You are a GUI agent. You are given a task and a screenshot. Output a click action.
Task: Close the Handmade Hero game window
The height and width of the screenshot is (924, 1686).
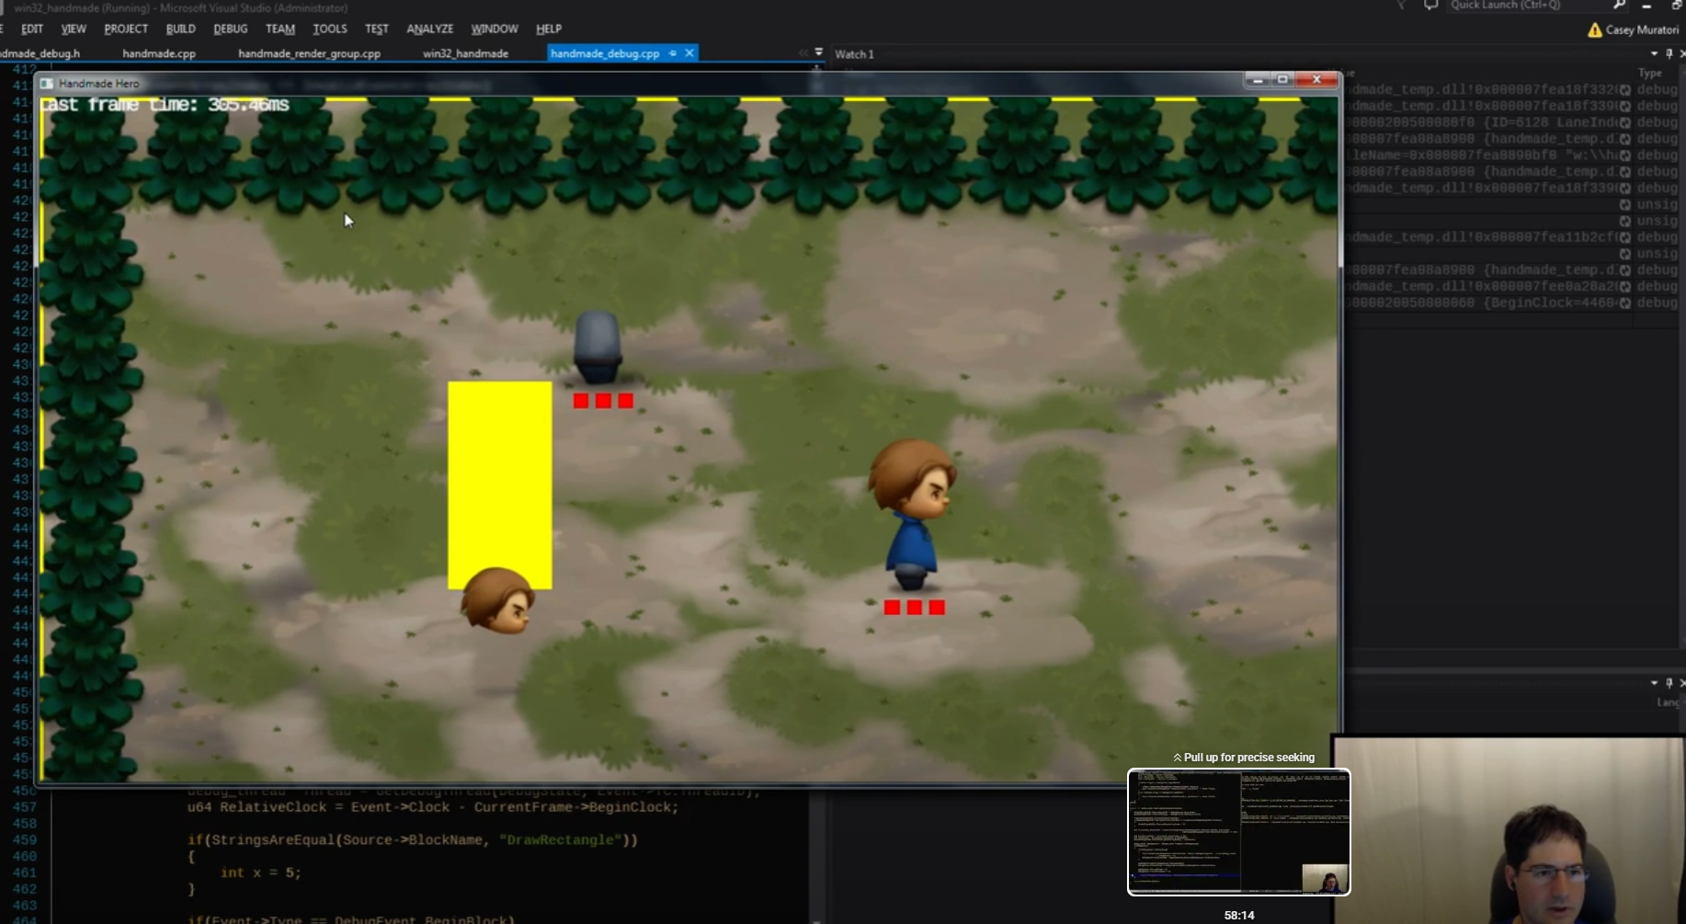(x=1316, y=80)
